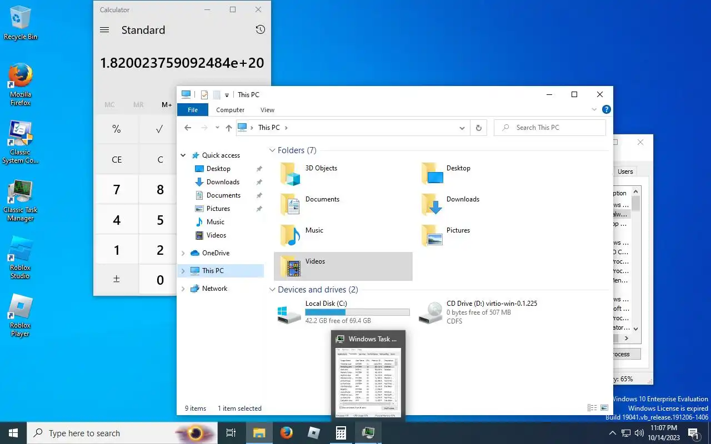Select Documents in navigation pane
This screenshot has height=444, width=711.
(x=223, y=195)
